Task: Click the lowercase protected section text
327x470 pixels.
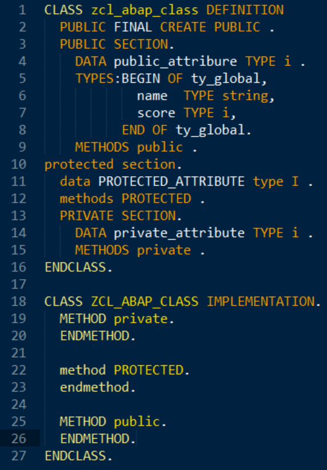Action: pyautogui.click(x=110, y=165)
